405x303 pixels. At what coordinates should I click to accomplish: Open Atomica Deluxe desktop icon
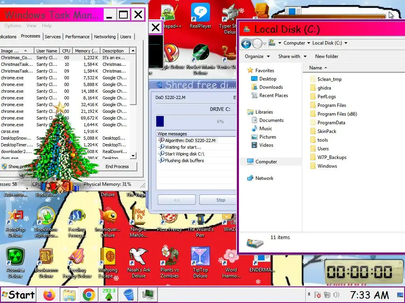point(15,263)
